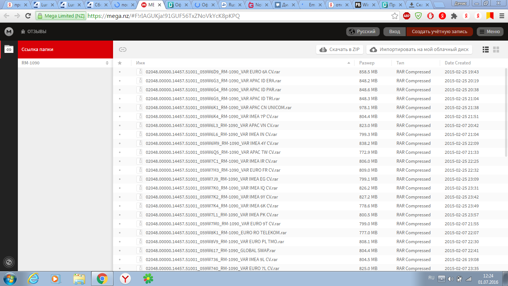The height and width of the screenshot is (286, 508).
Task: Click Создать учётную запись button
Action: (x=439, y=32)
